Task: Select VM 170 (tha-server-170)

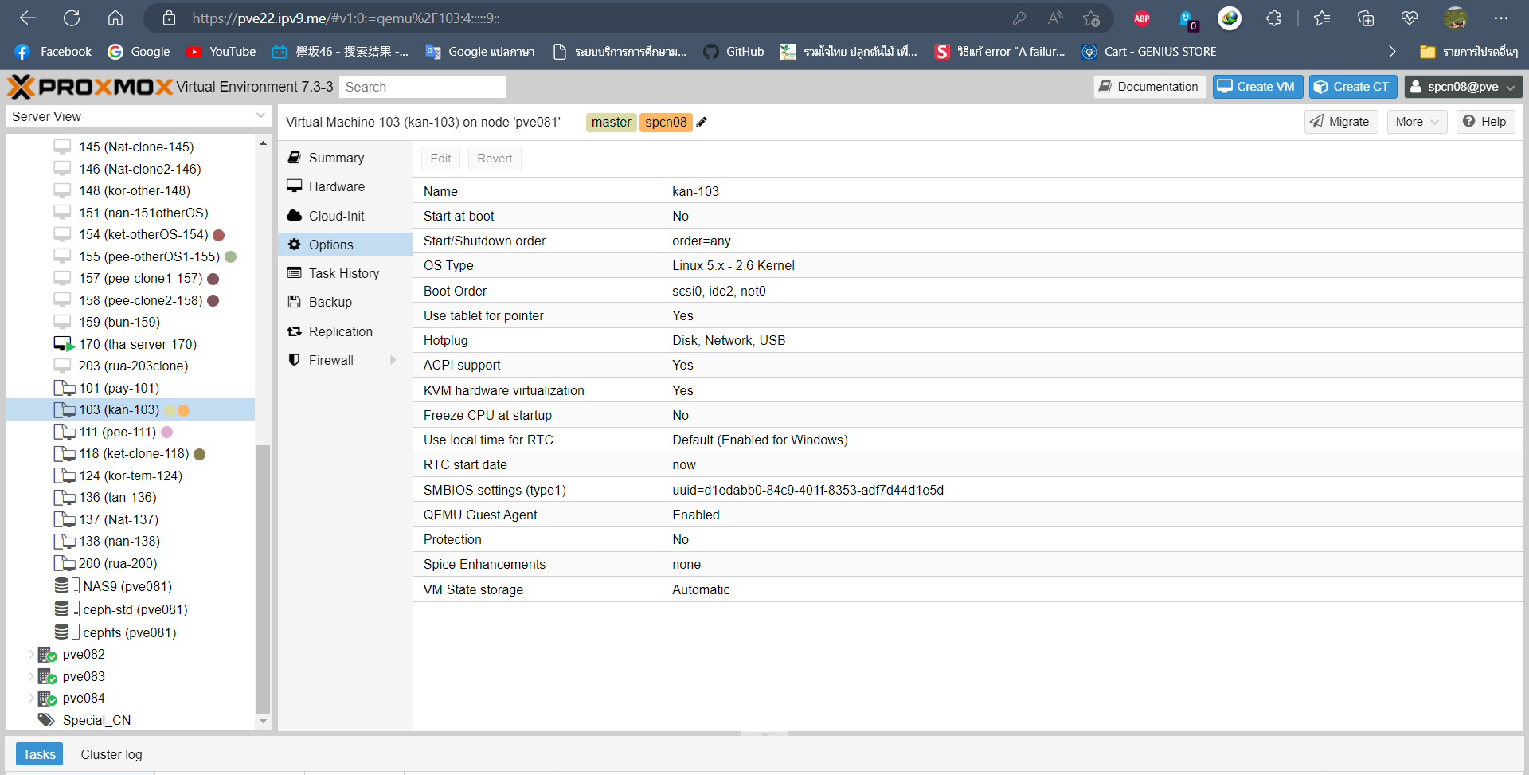Action: point(125,344)
